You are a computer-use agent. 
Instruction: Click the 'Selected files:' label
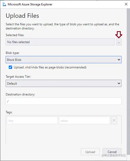point(15,35)
